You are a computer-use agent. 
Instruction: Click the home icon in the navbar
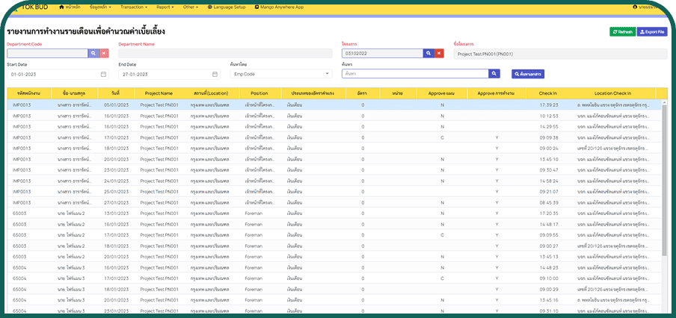coord(61,7)
